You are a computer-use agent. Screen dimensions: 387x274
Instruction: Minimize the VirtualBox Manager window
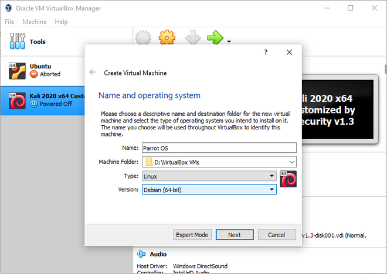[x=327, y=8]
